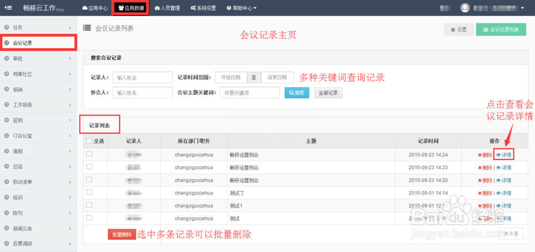Expand the 移动派单 chevron in the sidebar
The height and width of the screenshot is (252, 535).
click(x=70, y=182)
